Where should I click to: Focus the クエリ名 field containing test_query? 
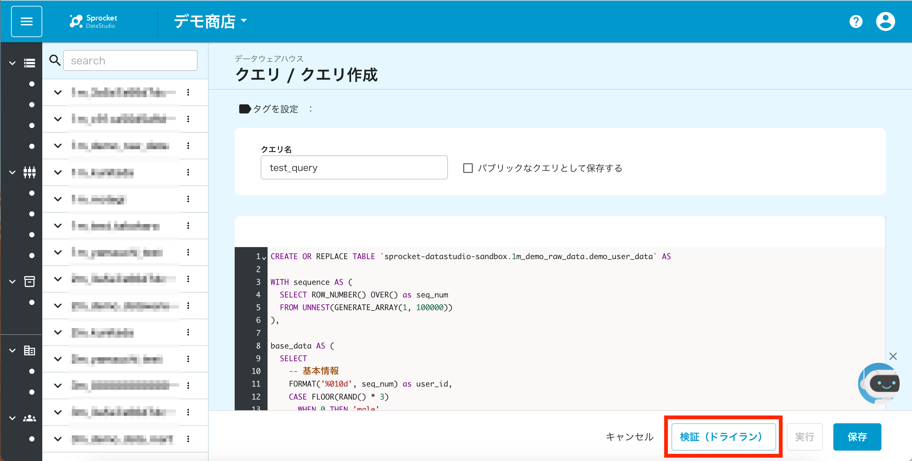coord(354,167)
